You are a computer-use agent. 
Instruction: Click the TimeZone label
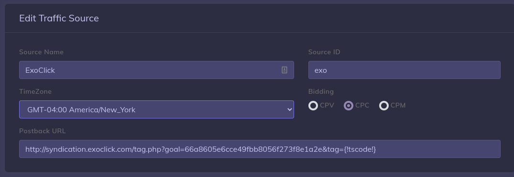tap(35, 92)
